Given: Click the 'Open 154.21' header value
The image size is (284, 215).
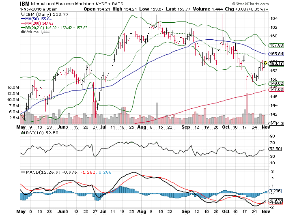Looking at the screenshot, I should point(97,9).
